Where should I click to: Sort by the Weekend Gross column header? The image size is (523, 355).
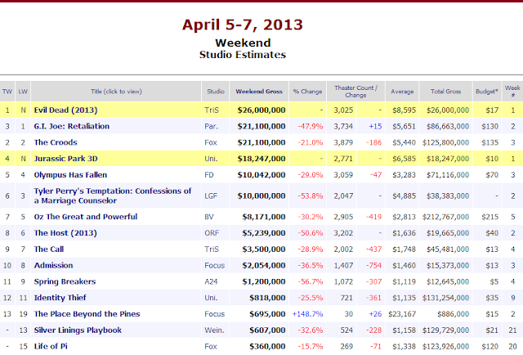point(259,92)
